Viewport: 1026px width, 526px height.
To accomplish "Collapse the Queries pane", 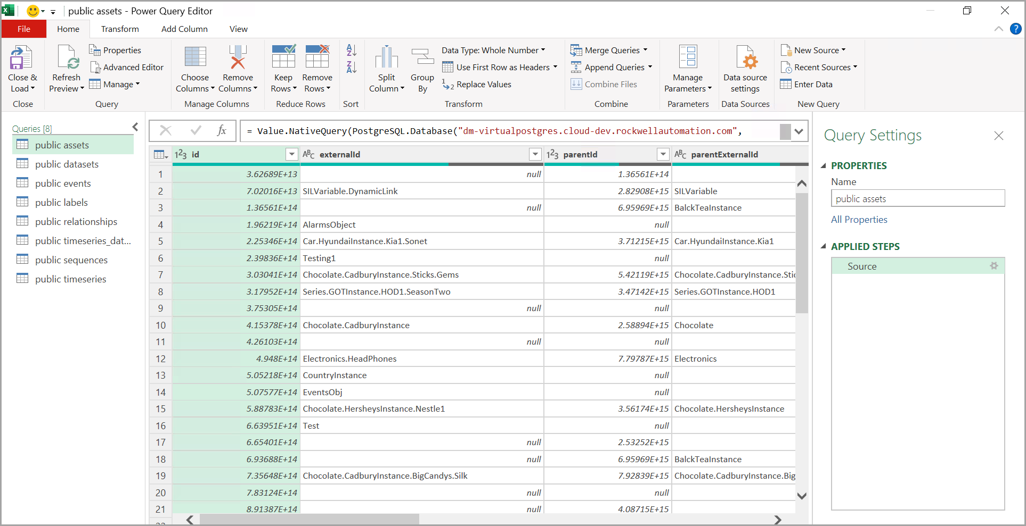I will coord(135,127).
